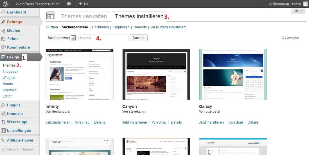Open Medien via its media icon
This screenshot has height=155, width=309.
coord(3,31)
